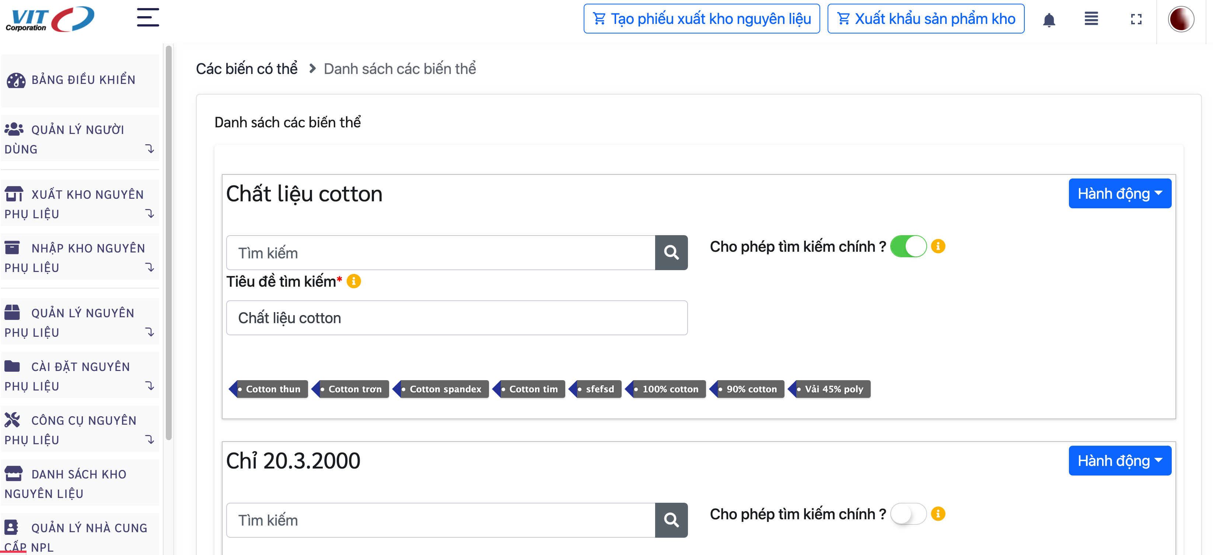Click the Tiêu đề tìm kiếm text field
The height and width of the screenshot is (555, 1213).
tap(456, 318)
